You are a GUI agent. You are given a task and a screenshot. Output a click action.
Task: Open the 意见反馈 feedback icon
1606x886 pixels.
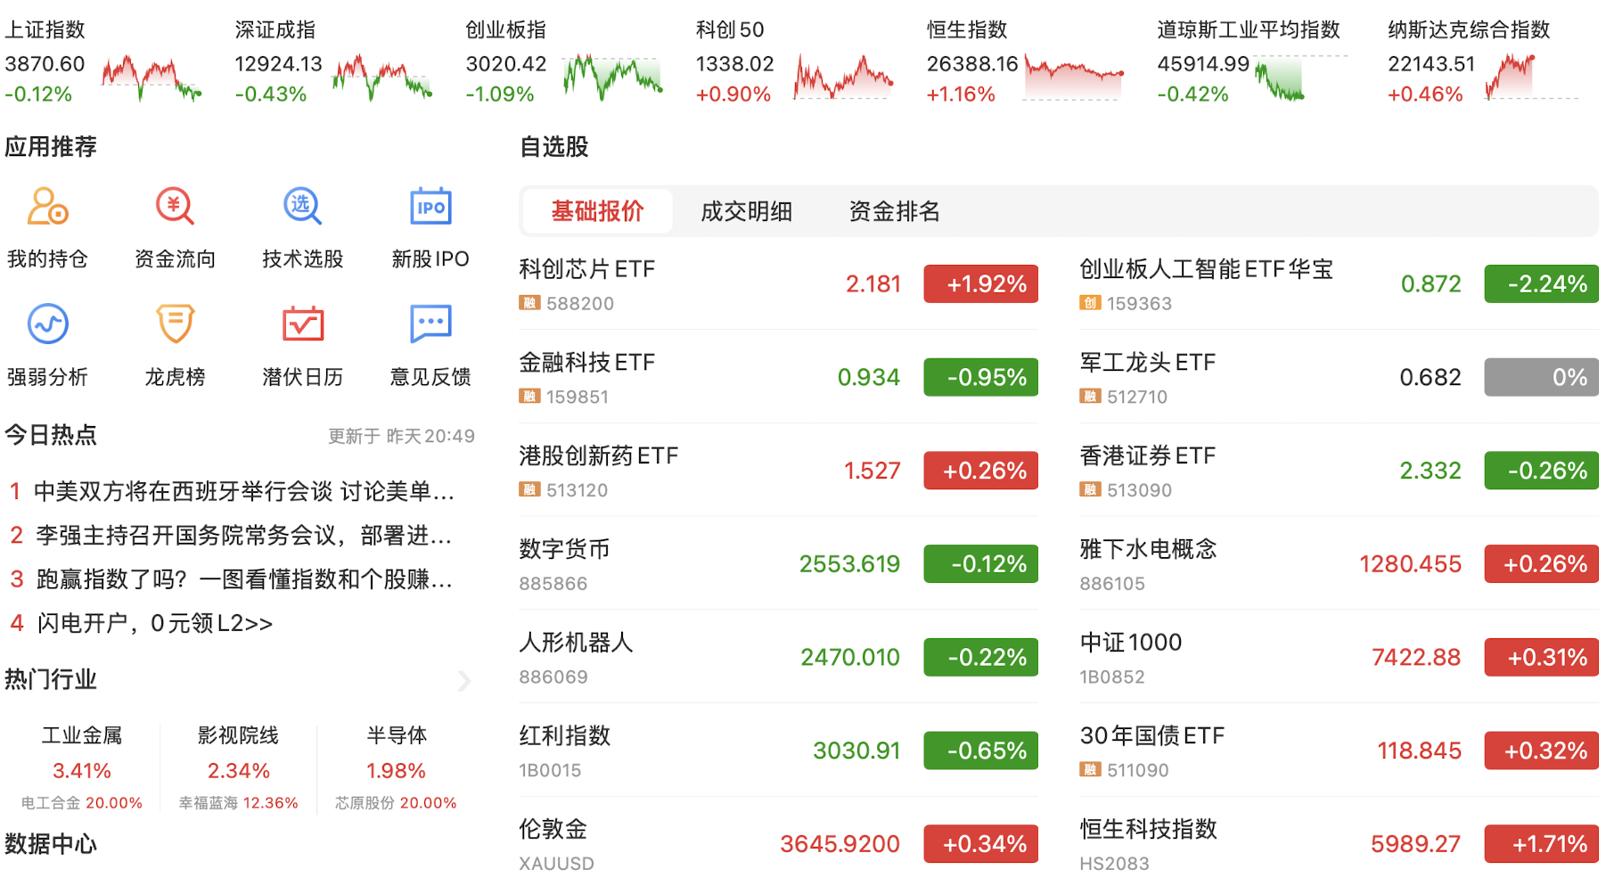click(x=430, y=324)
